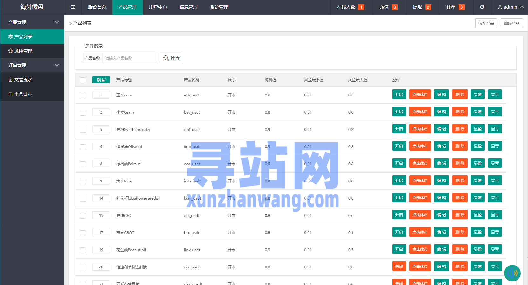Viewport: 528px width, 285px height.
Task: Click 删除 for the 黄豆CBOT row
Action: tap(460, 232)
